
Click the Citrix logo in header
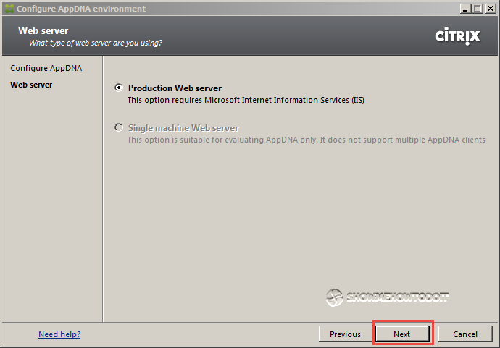pos(457,36)
